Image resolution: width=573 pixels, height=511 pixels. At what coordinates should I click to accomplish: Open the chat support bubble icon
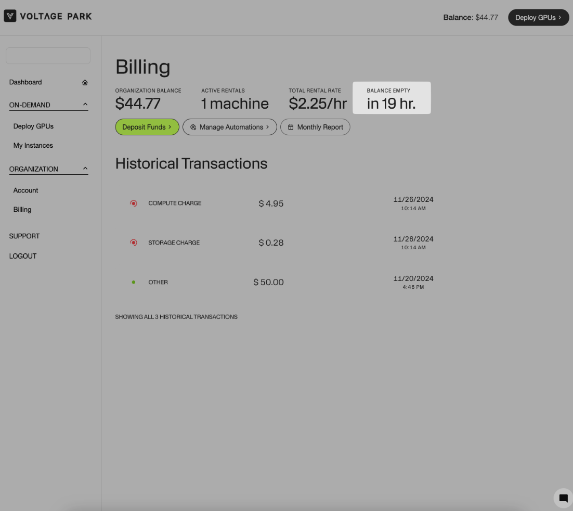563,498
